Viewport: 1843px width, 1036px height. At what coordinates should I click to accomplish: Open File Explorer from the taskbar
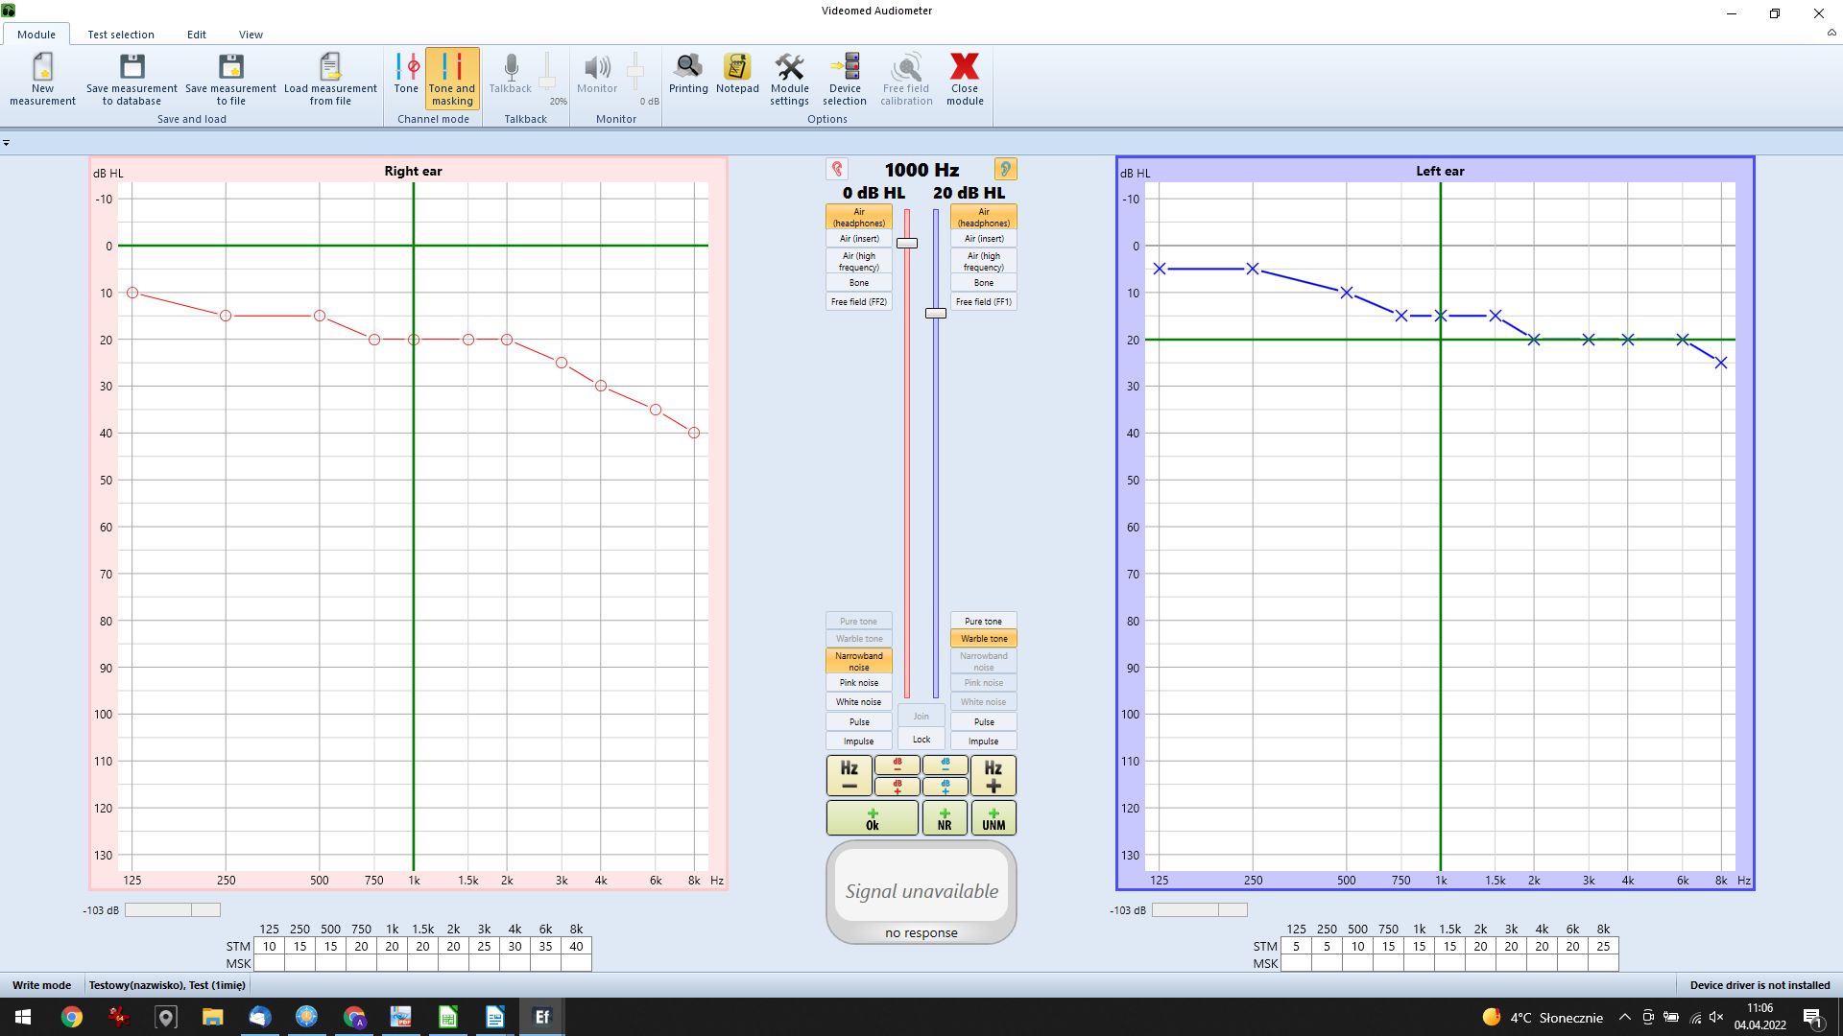pyautogui.click(x=212, y=1017)
